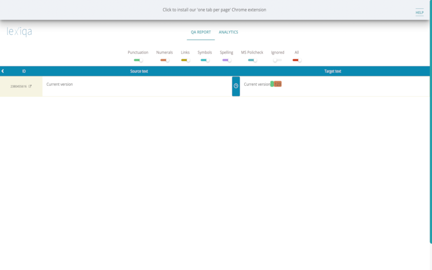Disable the Punctuation checks toggle
Screen dimensions: 432x270
point(138,60)
